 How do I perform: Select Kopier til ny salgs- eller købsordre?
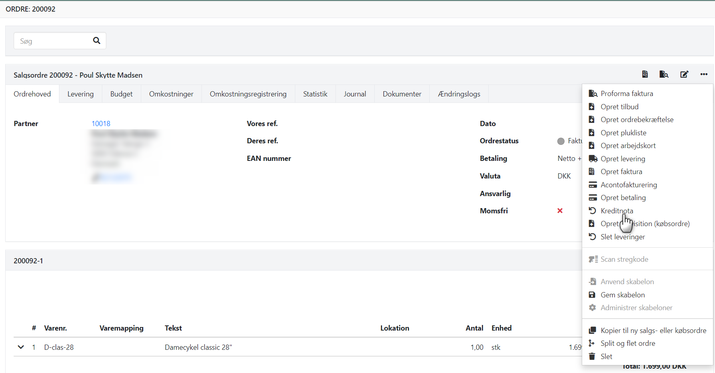click(653, 330)
